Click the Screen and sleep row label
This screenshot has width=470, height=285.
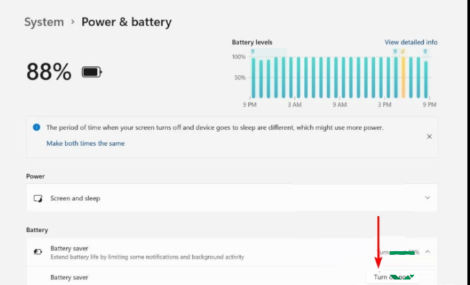tap(75, 198)
